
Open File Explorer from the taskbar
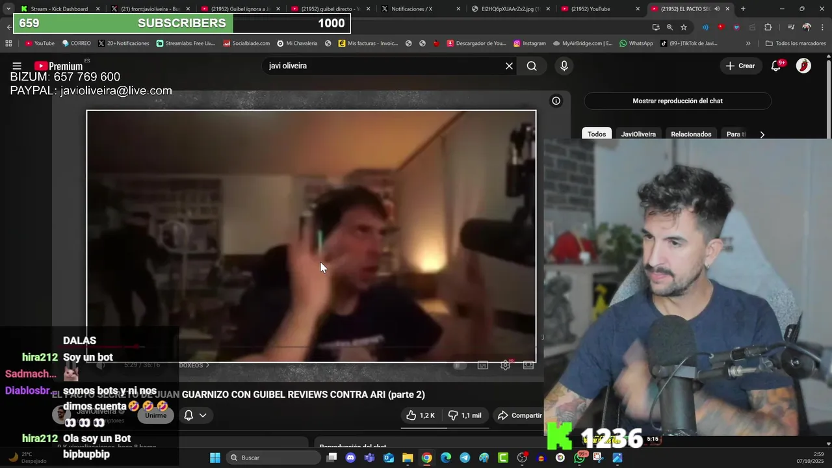click(408, 458)
